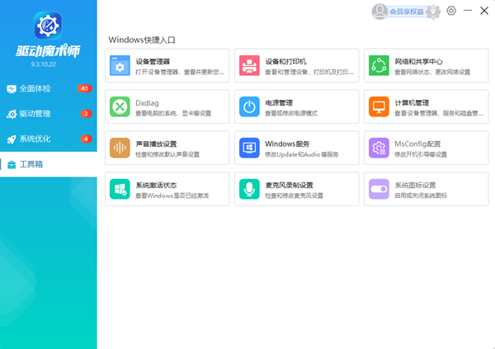Image resolution: width=495 pixels, height=349 pixels.
Task: Click the version number 9.3.10.22
Action: click(x=44, y=64)
